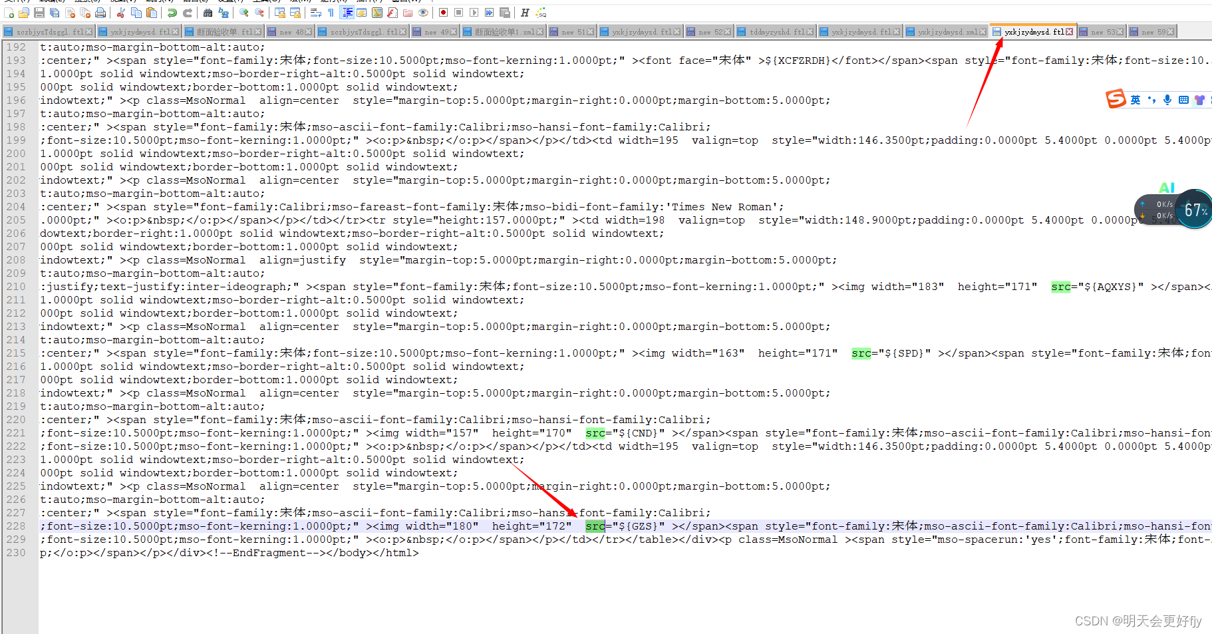
Task: Open Sogou soft keyboard
Action: (1183, 100)
